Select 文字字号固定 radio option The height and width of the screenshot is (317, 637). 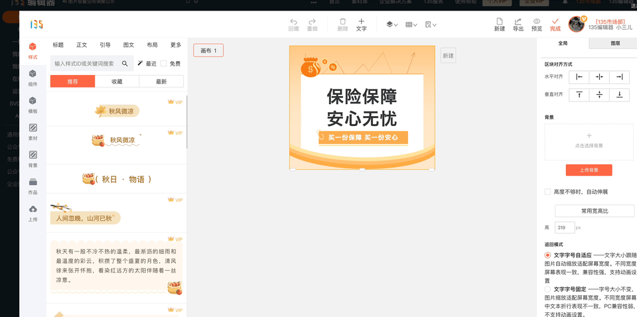[x=547, y=289]
